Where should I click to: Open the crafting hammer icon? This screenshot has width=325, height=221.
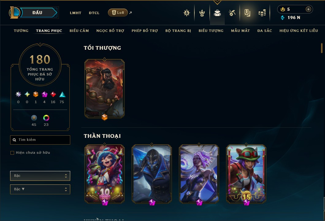click(232, 13)
